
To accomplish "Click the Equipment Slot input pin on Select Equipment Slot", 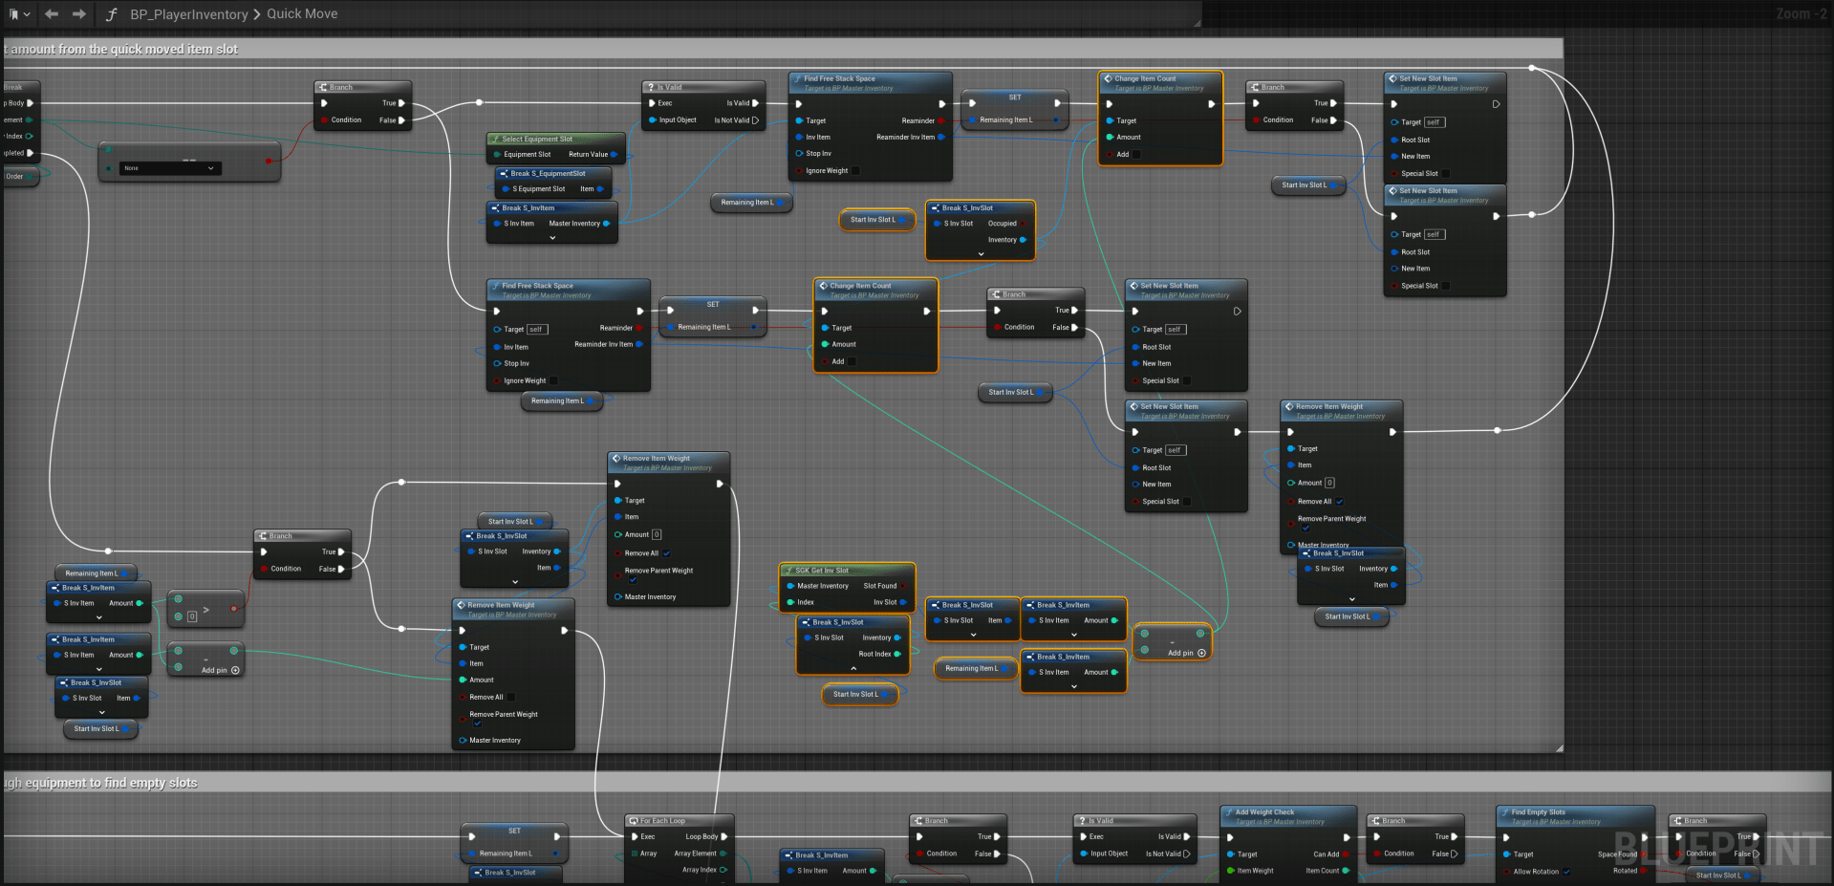I will (497, 155).
